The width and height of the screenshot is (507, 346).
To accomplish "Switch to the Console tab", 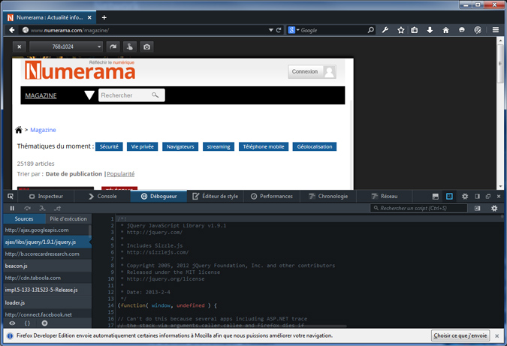I will point(102,196).
